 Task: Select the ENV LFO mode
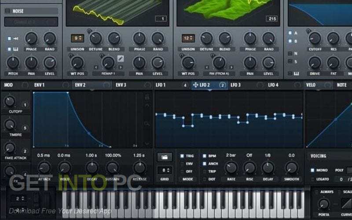tap(182, 164)
